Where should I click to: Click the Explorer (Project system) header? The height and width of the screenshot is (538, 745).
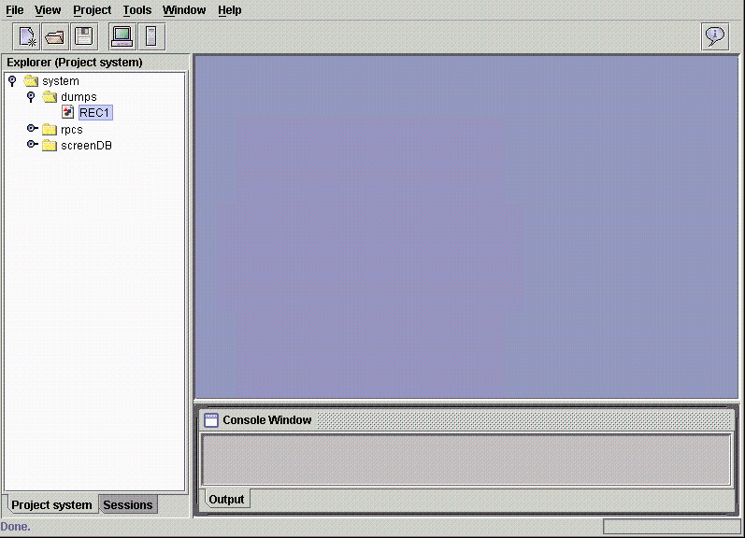click(x=75, y=63)
